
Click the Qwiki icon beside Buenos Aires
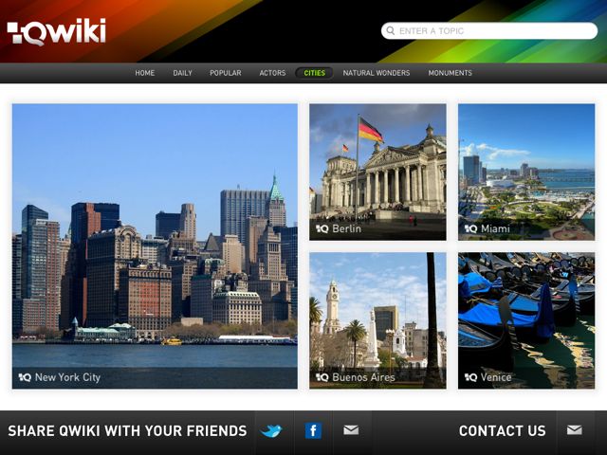pos(322,377)
